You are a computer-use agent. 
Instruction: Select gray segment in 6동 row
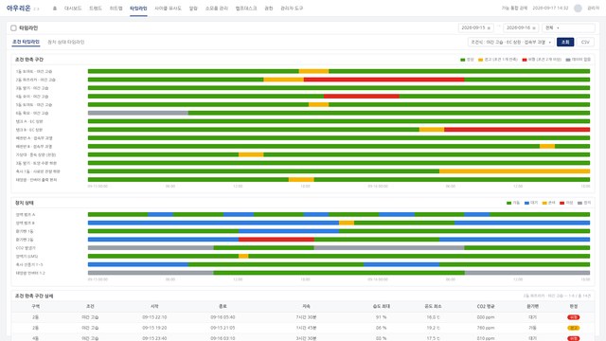[x=138, y=113]
